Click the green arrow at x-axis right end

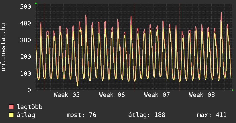[x=233, y=90]
